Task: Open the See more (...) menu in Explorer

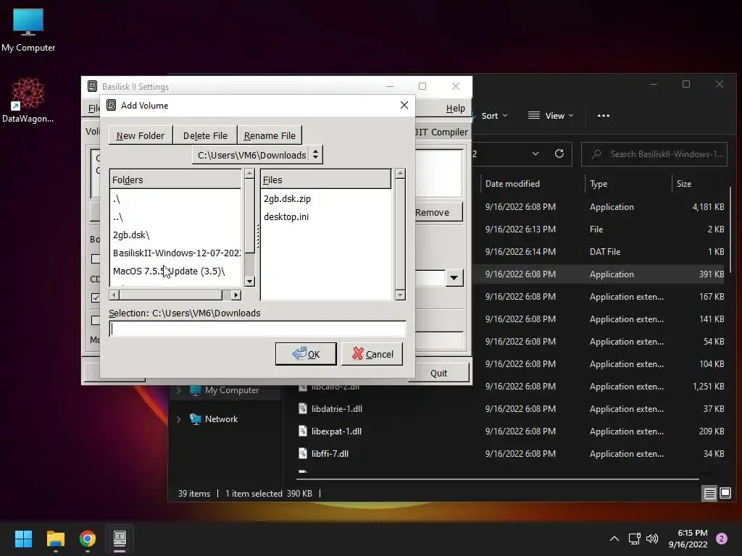Action: point(604,115)
